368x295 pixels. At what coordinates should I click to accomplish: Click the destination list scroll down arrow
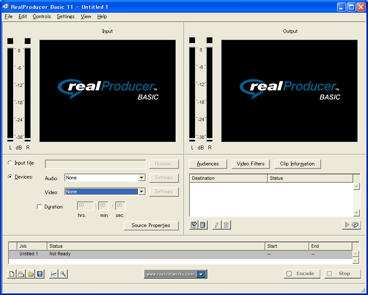tap(357, 213)
